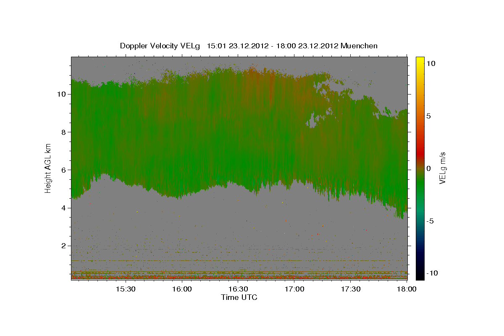
Task: Click the 16:30 time tick label
Action: coord(238,289)
